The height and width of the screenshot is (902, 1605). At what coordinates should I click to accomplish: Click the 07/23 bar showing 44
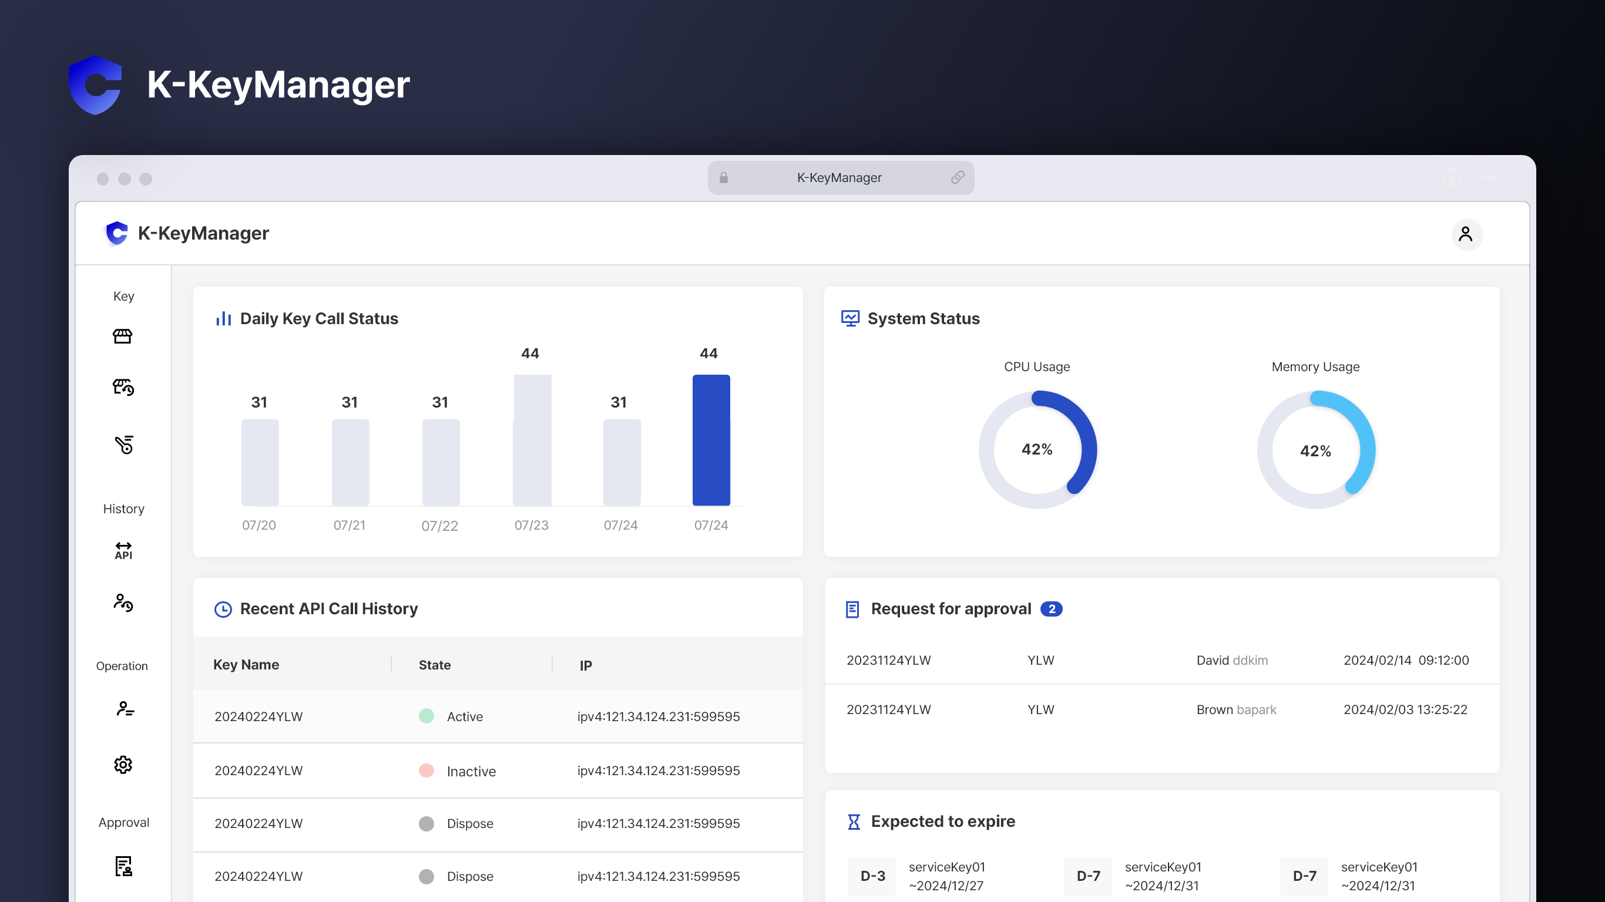(532, 440)
